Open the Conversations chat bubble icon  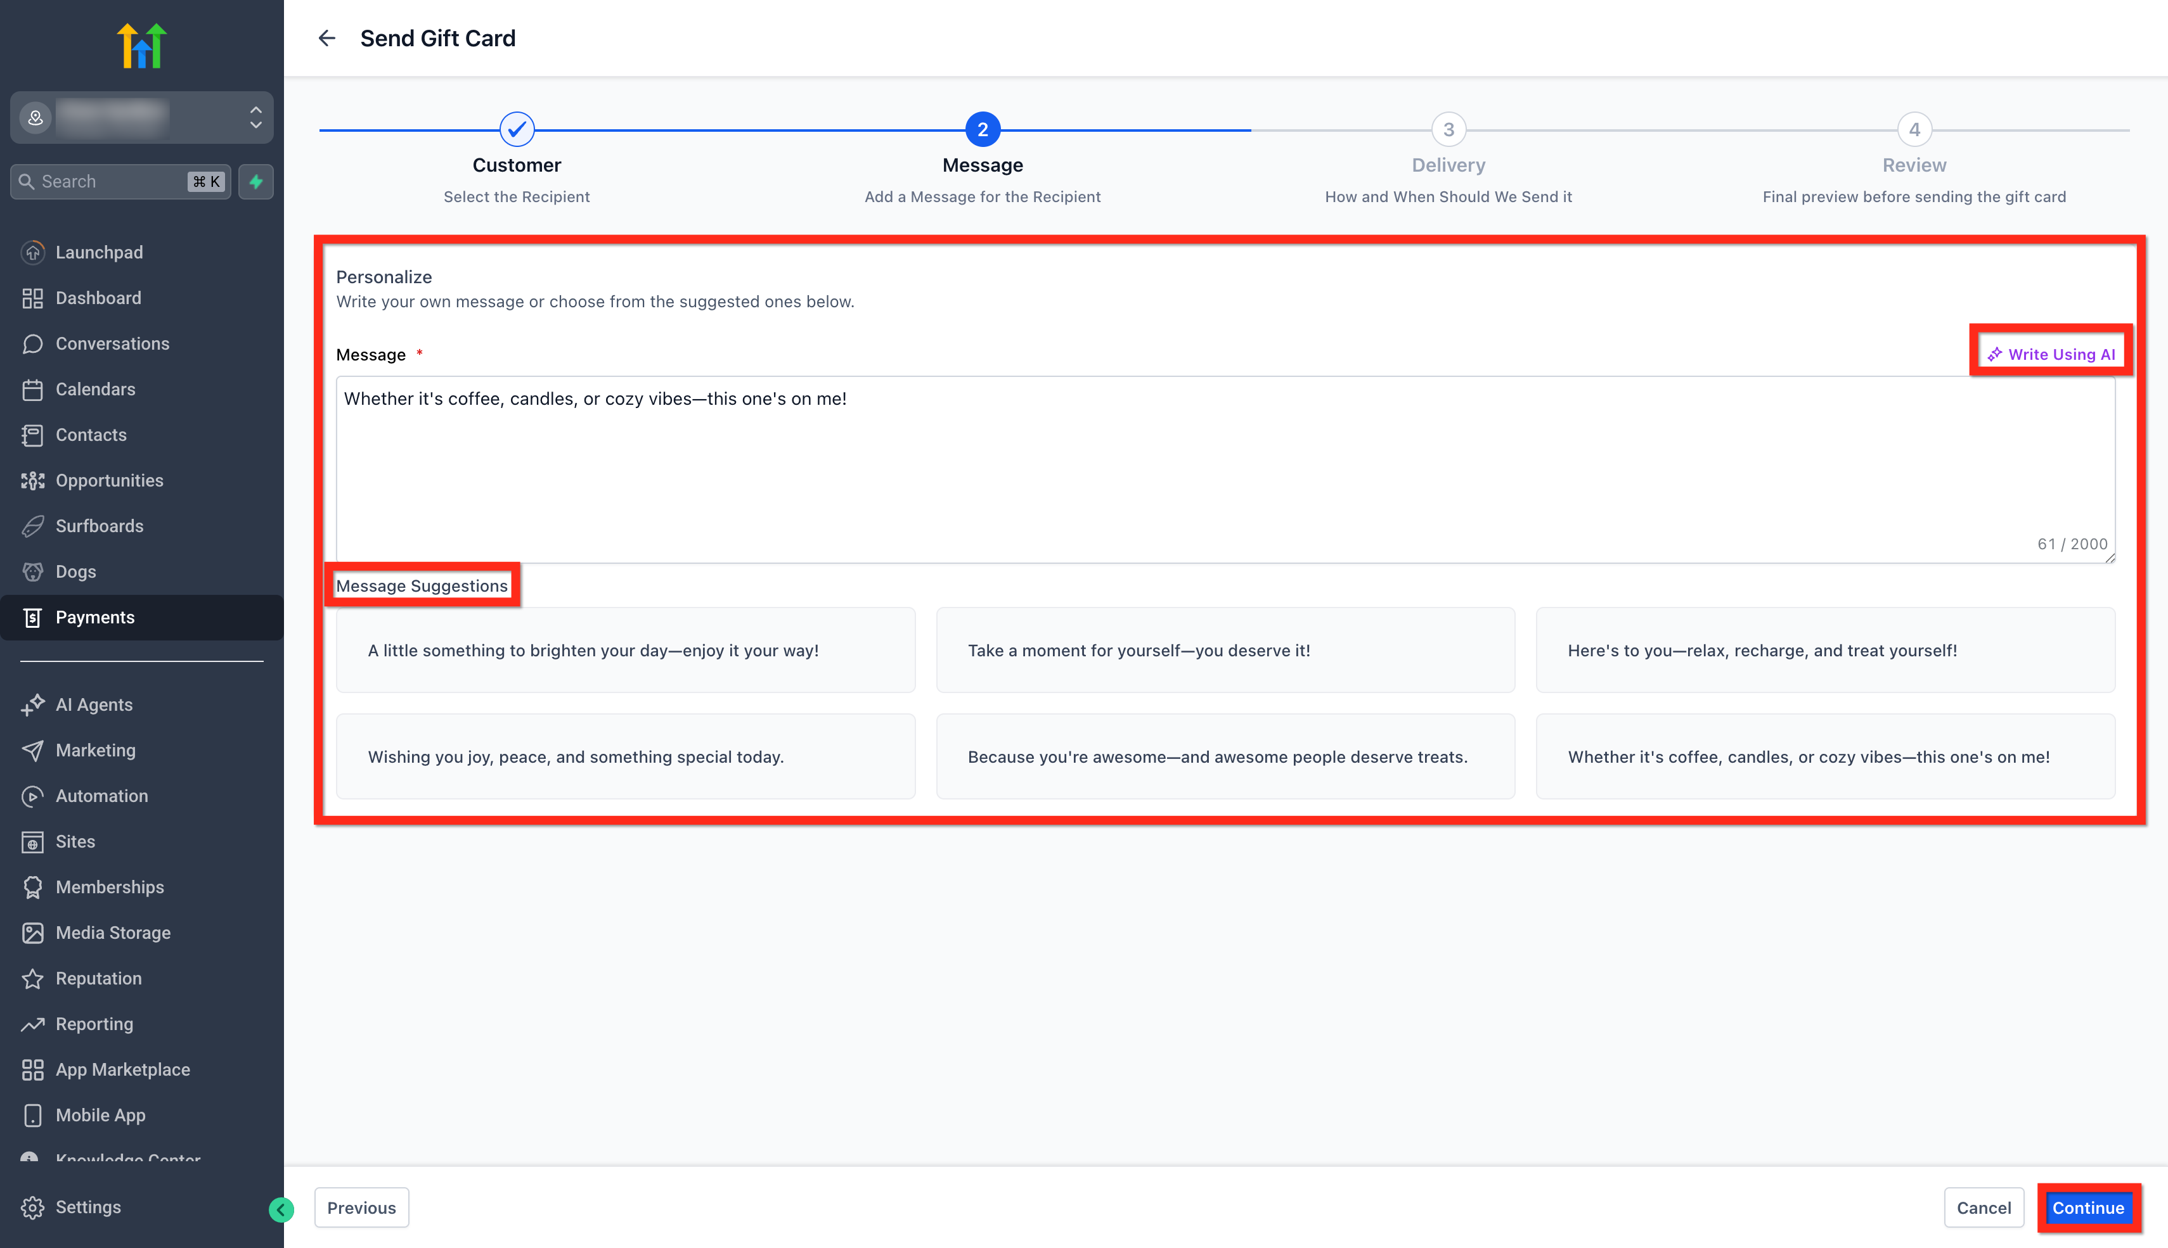(32, 344)
